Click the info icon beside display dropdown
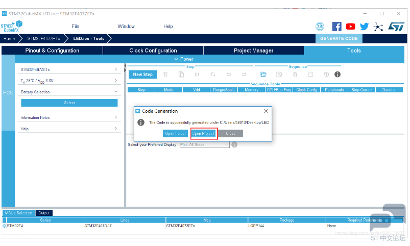Screen dimensions: 410x246 [x=234, y=144]
